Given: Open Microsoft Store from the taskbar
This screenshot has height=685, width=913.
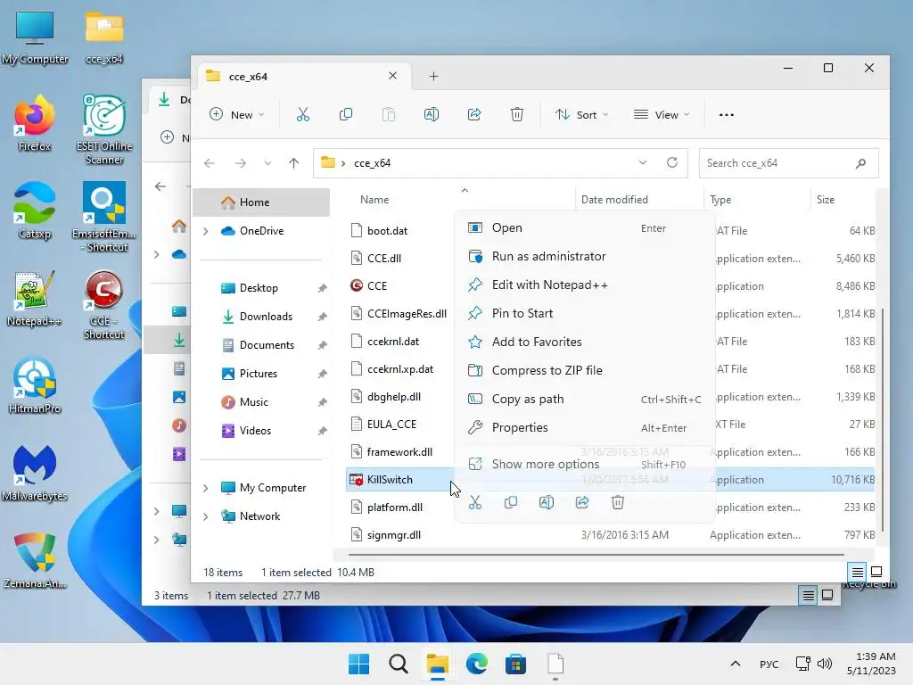Looking at the screenshot, I should [515, 664].
